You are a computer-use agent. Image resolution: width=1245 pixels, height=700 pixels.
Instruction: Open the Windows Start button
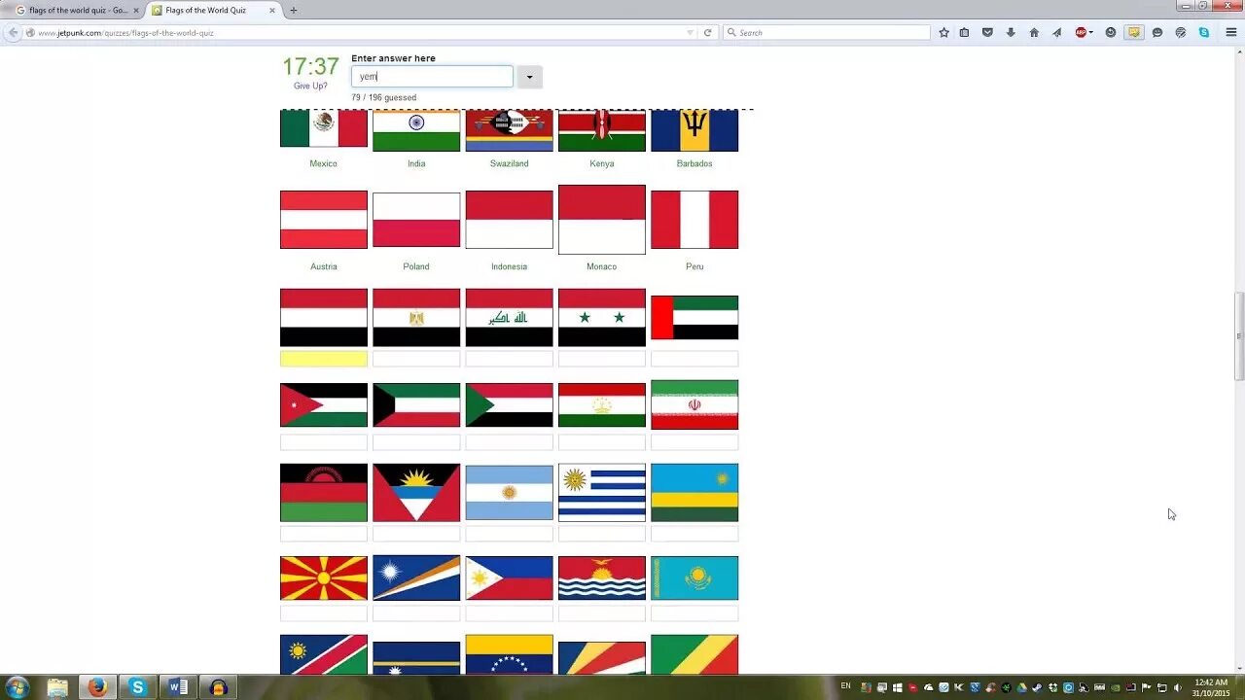(17, 687)
